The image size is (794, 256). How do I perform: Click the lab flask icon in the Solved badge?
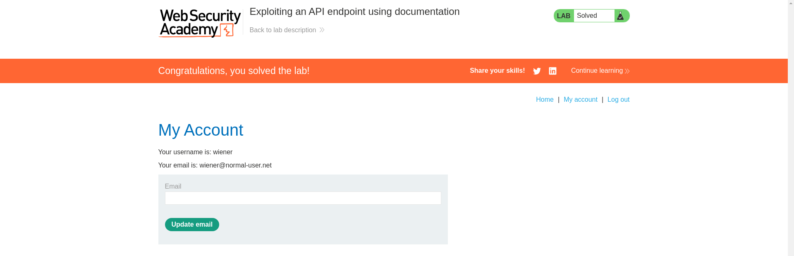point(620,16)
